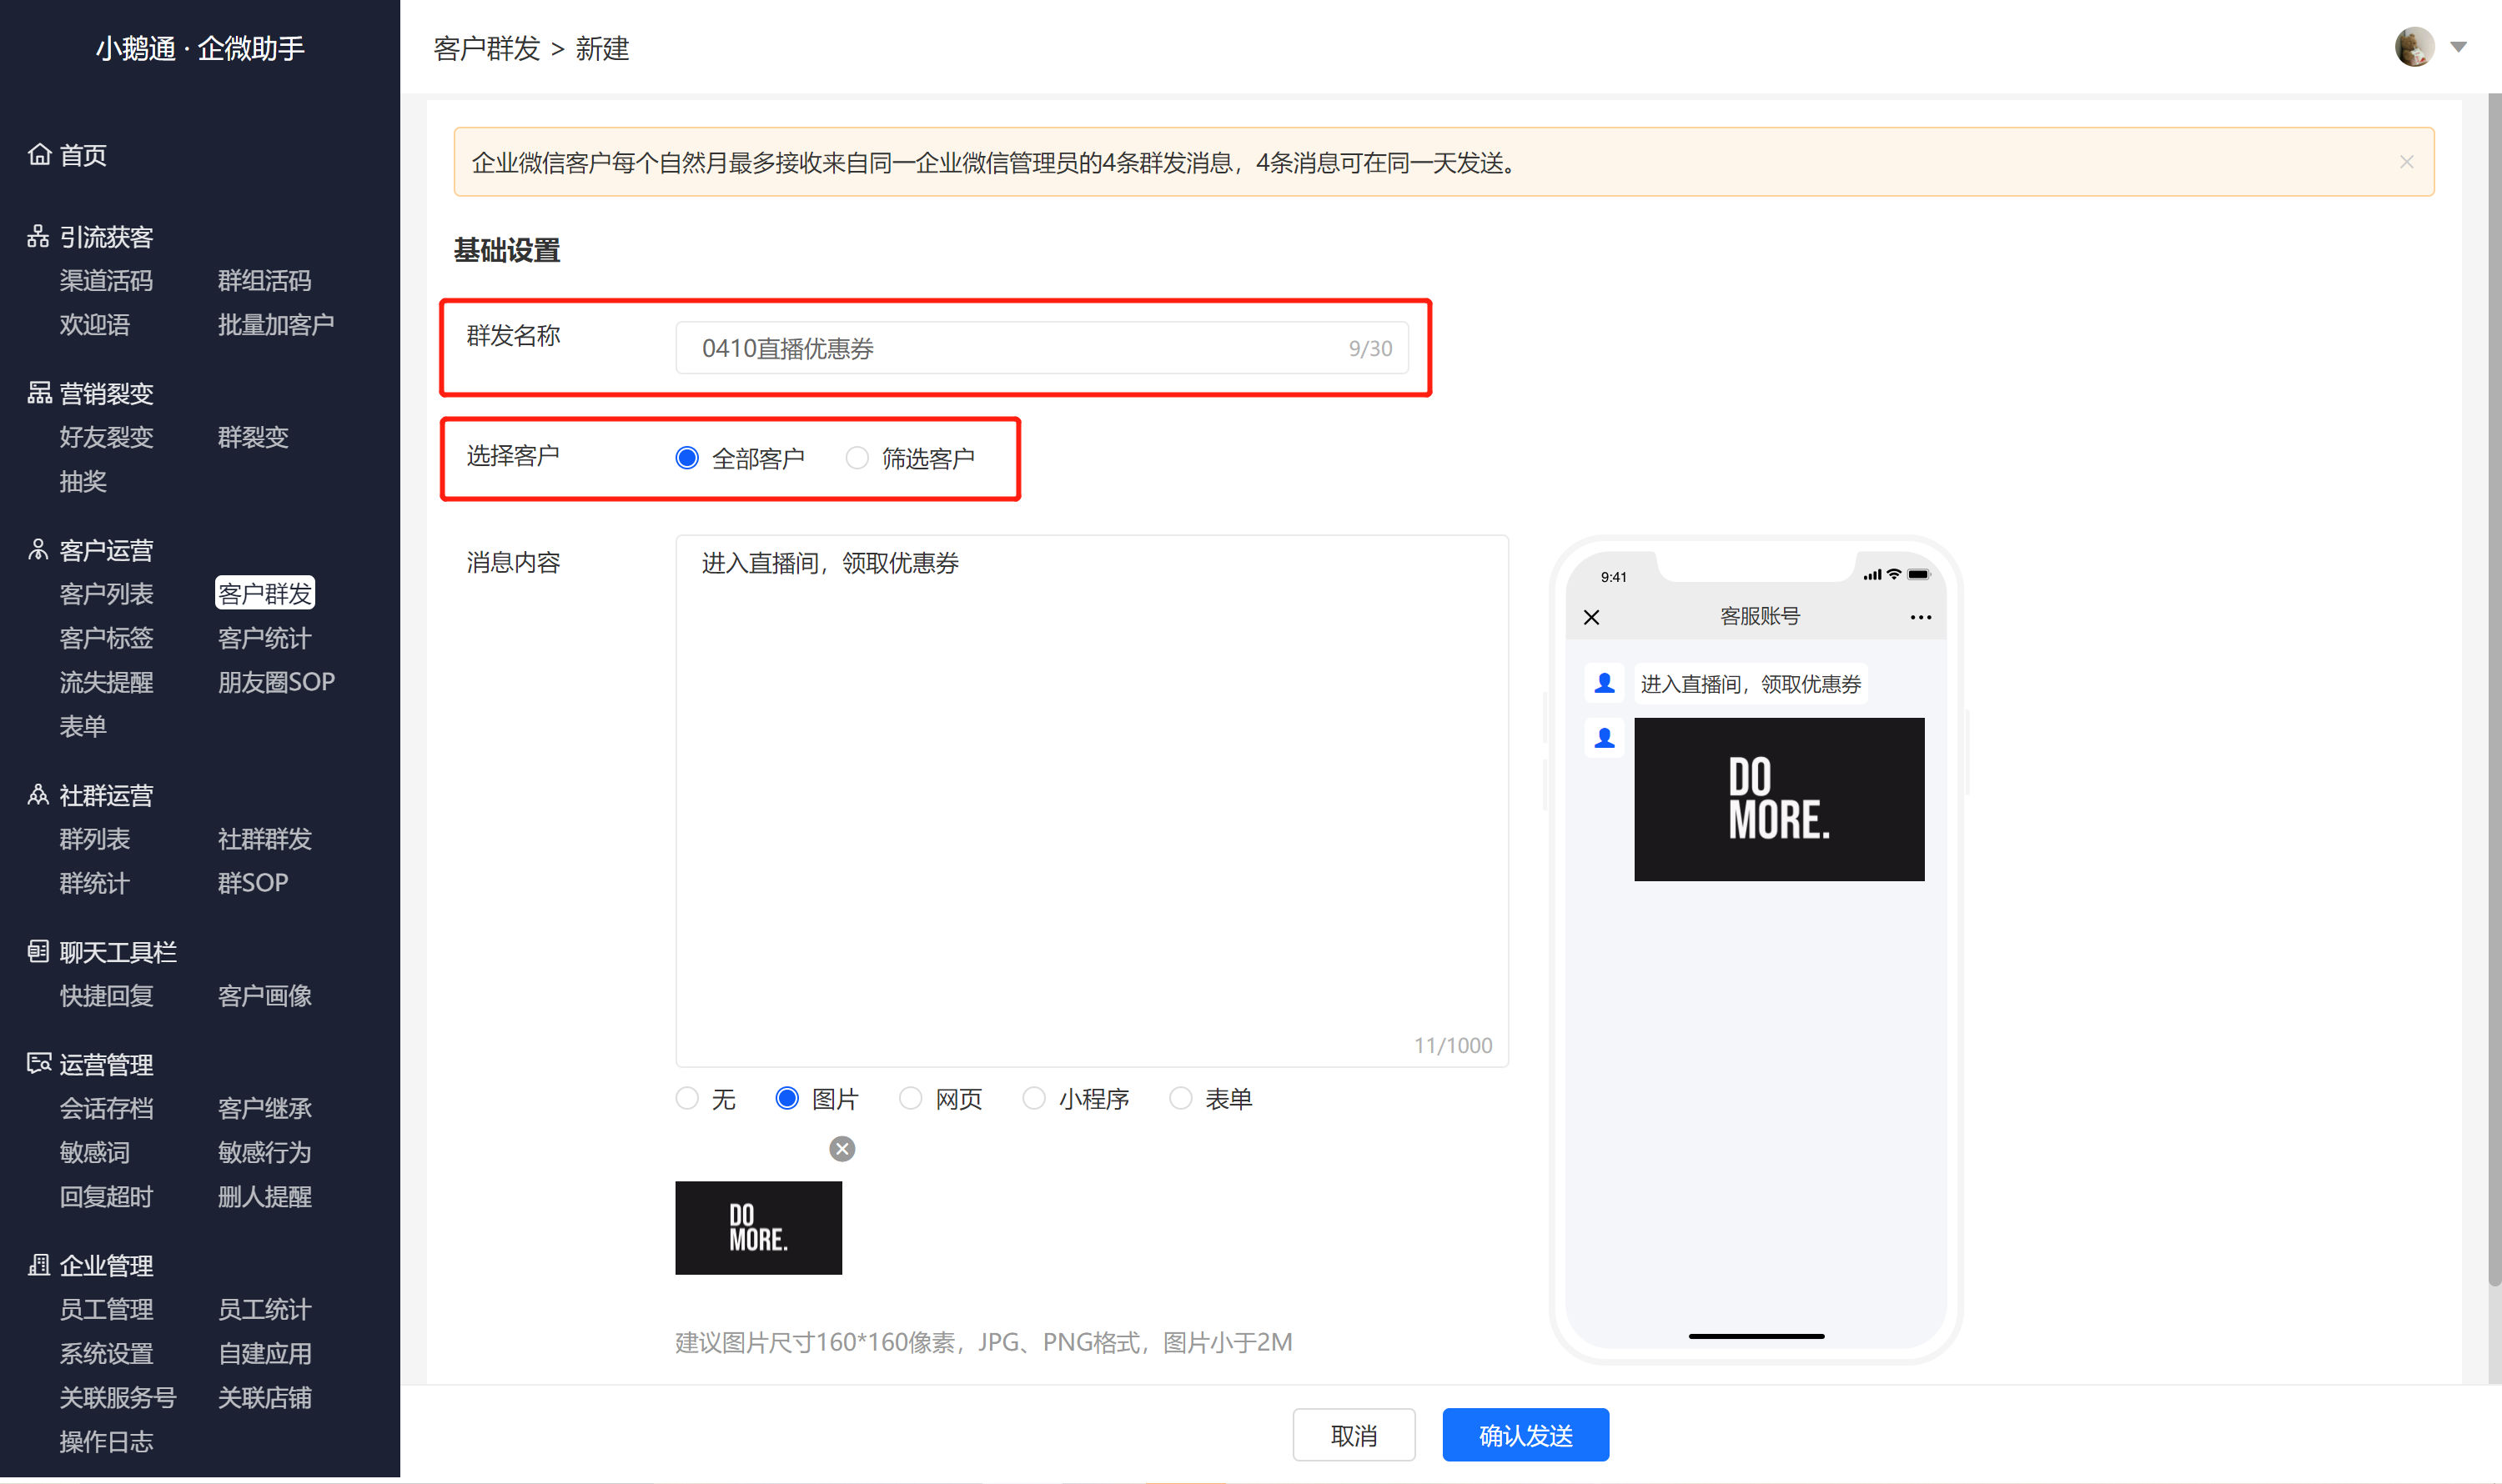This screenshot has height=1484, width=2502.
Task: Open 客户列表 in the sidebar
Action: [x=106, y=594]
